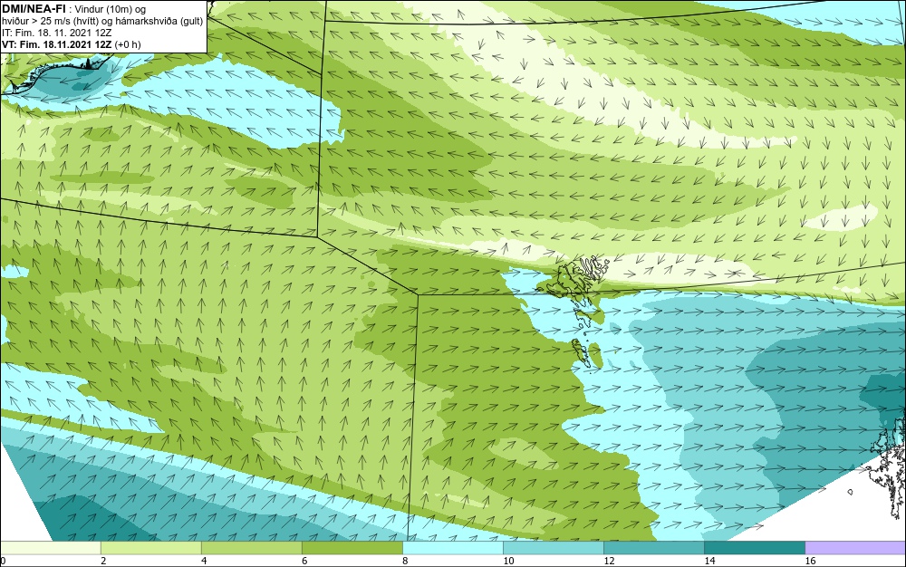The height and width of the screenshot is (567, 906).
Task: Click the legend value label 2
Action: tap(103, 561)
